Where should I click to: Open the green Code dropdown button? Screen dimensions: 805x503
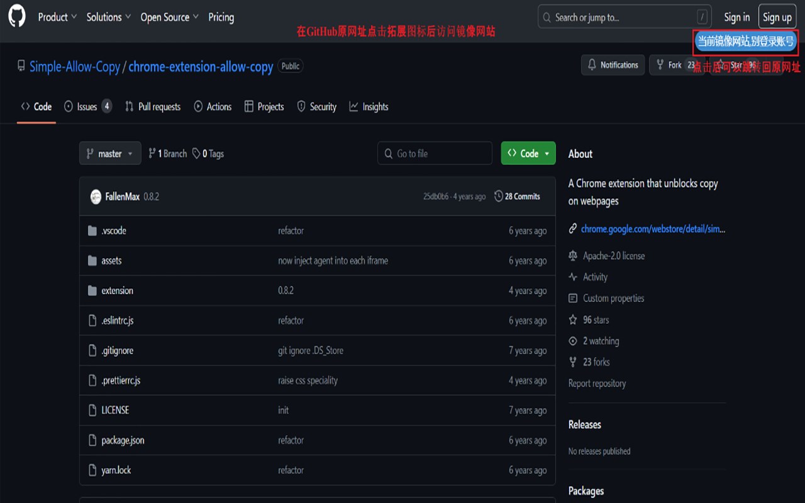[x=528, y=153]
